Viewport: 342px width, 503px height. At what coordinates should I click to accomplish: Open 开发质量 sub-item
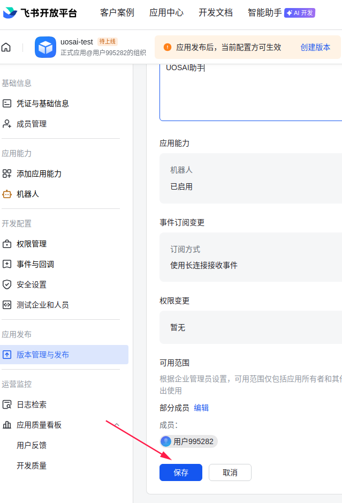(32, 466)
